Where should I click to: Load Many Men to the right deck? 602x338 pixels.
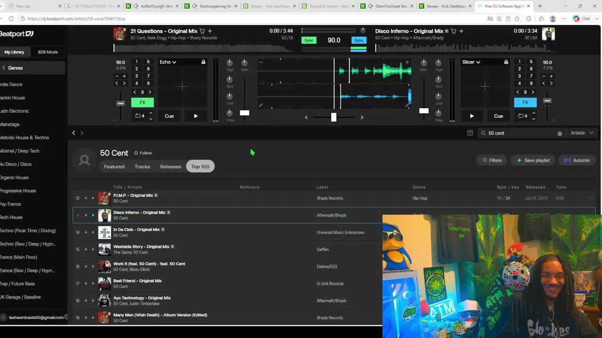[x=93, y=318]
